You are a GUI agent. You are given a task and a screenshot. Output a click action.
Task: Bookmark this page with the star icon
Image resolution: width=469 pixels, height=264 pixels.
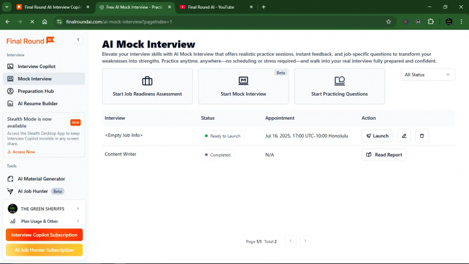click(388, 21)
